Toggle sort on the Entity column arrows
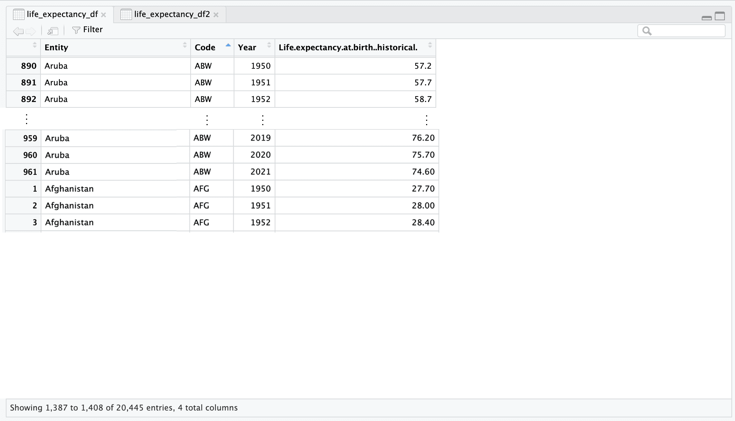Viewport: 735px width, 421px height. click(x=185, y=45)
